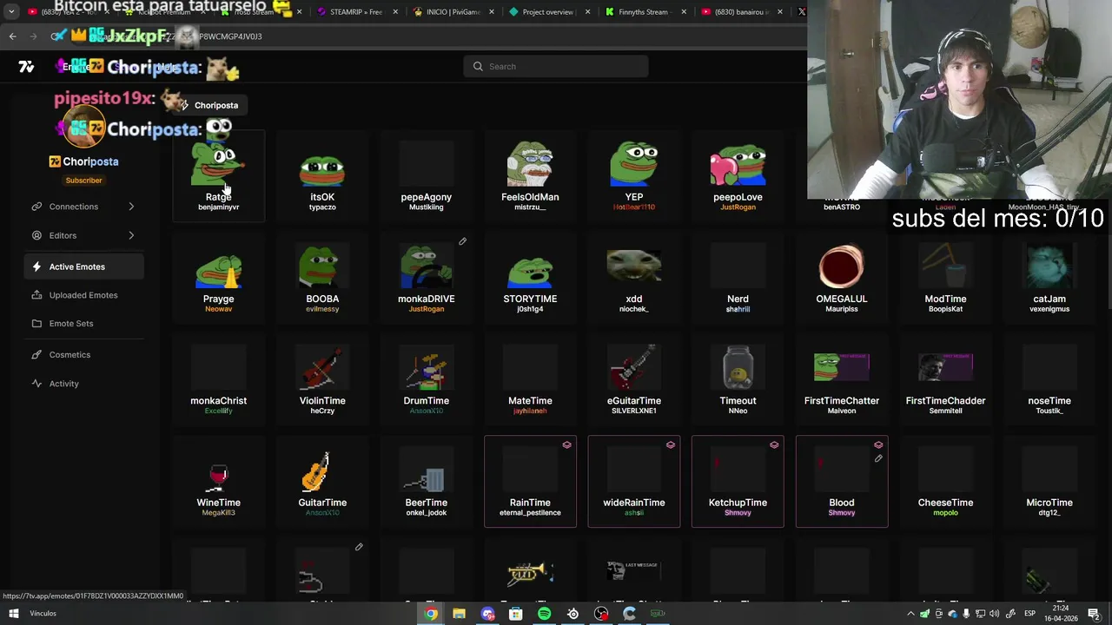Screen dimensions: 1112x625
Task: Click the Emote Sets folder icon
Action: (x=36, y=323)
